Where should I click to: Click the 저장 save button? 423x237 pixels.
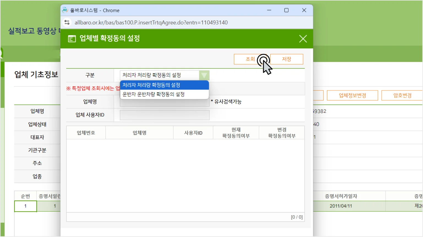(x=286, y=59)
